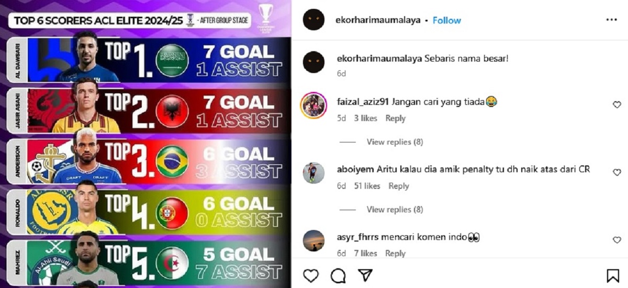Image resolution: width=628 pixels, height=288 pixels.
Task: Open aboiyem's profile avatar
Action: tap(314, 173)
